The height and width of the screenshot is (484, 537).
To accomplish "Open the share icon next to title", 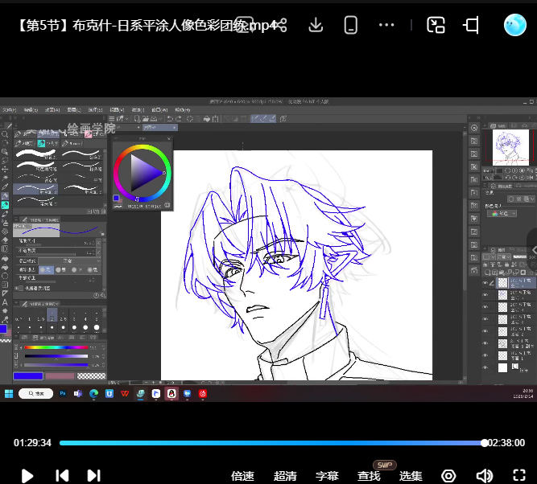I will (282, 25).
